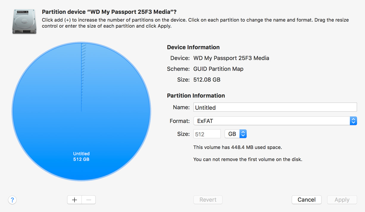The height and width of the screenshot is (212, 365).
Task: Click the Cancel button
Action: click(306, 199)
